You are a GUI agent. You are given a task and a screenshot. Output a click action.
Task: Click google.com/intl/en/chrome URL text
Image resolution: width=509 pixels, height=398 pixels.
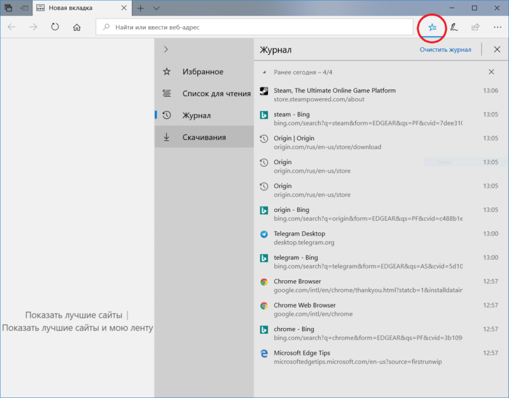[313, 314]
